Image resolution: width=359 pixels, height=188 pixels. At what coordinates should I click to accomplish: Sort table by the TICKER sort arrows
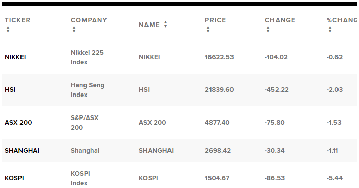pyautogui.click(x=8, y=29)
